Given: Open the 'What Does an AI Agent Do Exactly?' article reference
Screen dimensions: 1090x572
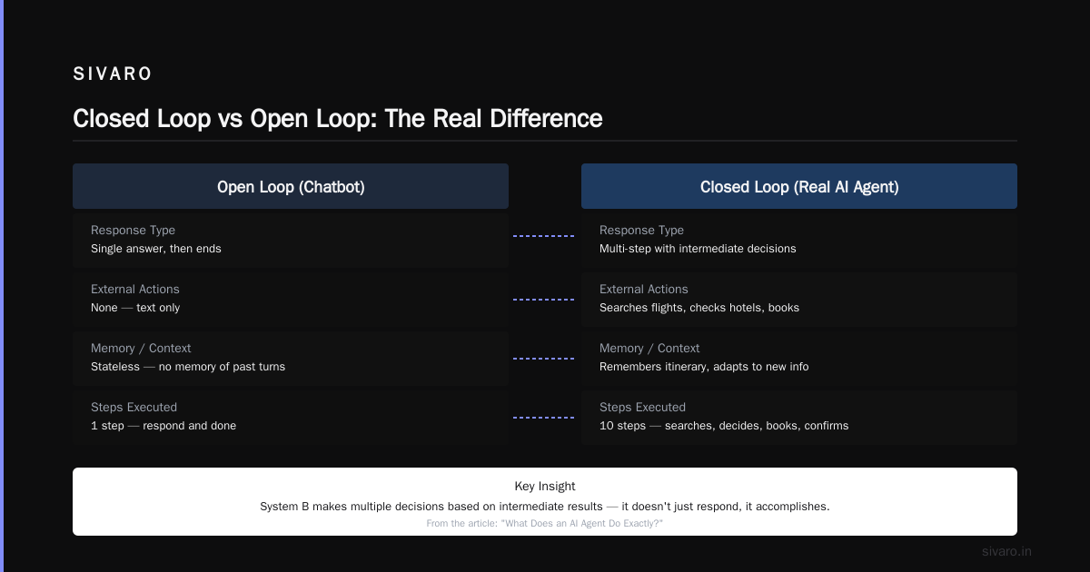Looking at the screenshot, I should [545, 524].
